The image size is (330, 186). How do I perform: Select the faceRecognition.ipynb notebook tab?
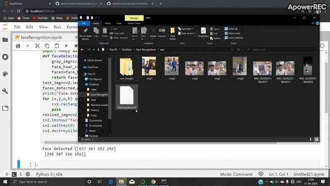pyautogui.click(x=41, y=37)
